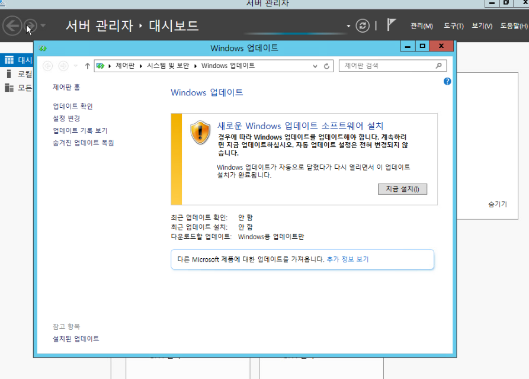Open the 도구(T) menu

pos(453,26)
